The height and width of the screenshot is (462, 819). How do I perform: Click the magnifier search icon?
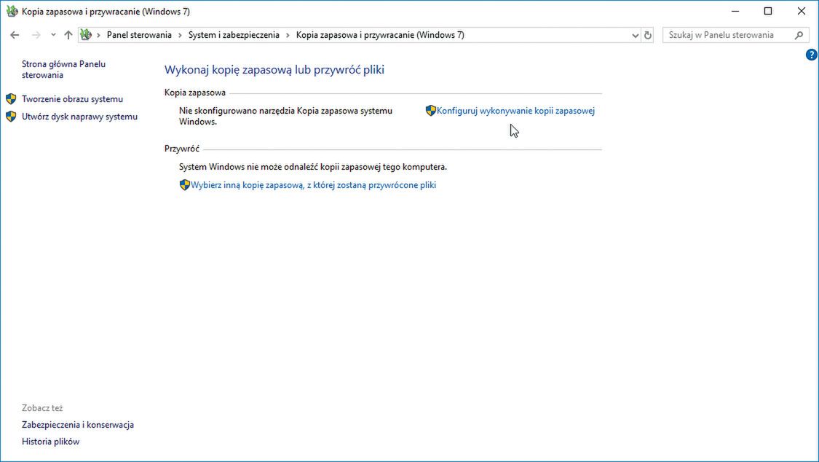pos(799,35)
